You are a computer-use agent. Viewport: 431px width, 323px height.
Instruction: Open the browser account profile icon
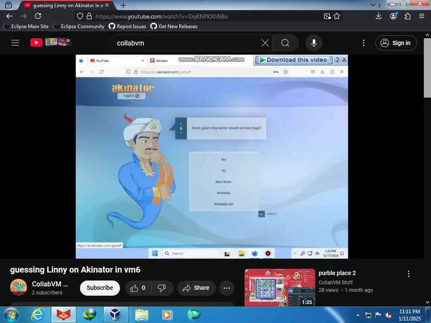pos(394,16)
